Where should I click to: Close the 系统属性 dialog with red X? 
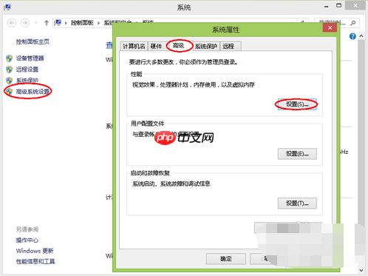[330, 27]
